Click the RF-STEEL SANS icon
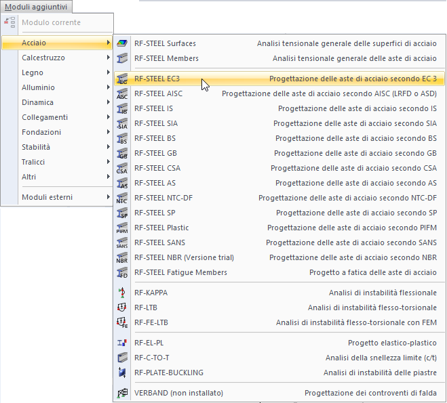Screen dimensions: 447x403 tap(122, 242)
